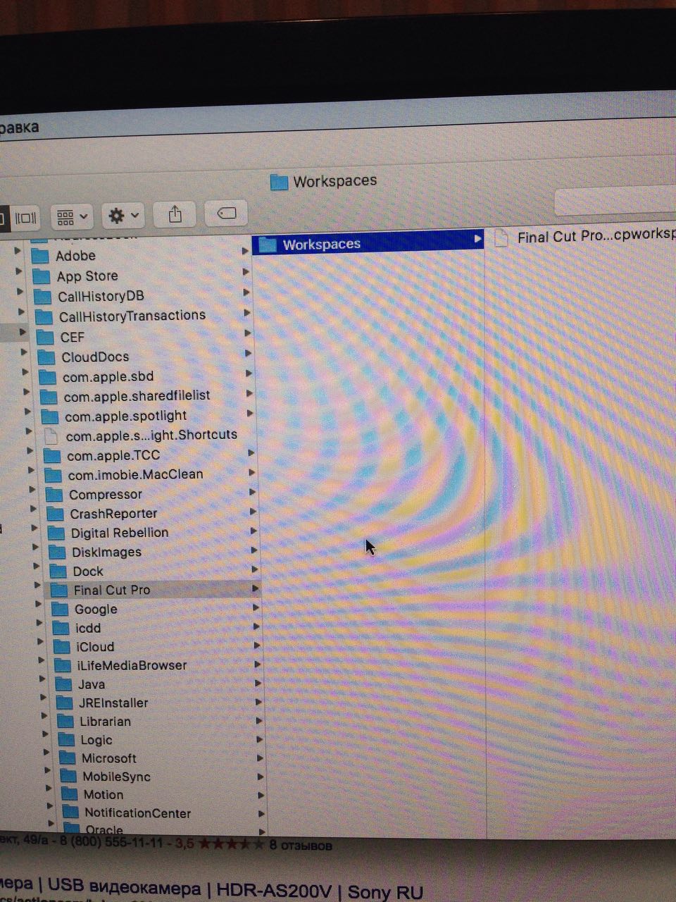Select the iCloud folder name
Screen dimensions: 676x902
pyautogui.click(x=95, y=647)
